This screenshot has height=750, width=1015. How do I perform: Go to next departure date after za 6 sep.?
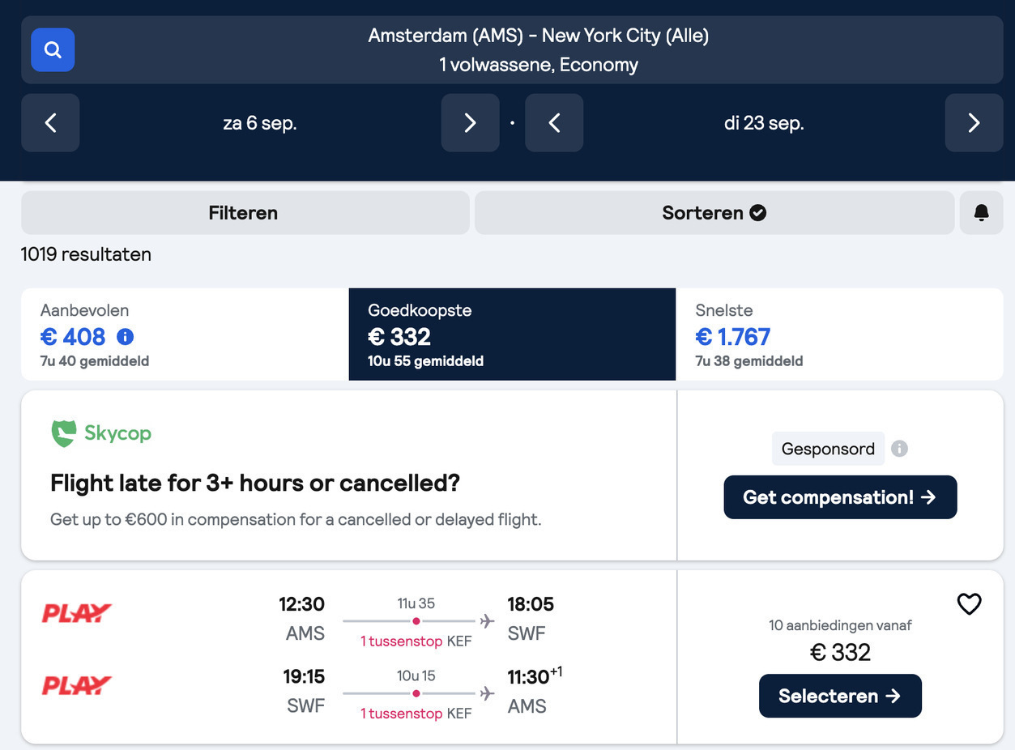470,123
